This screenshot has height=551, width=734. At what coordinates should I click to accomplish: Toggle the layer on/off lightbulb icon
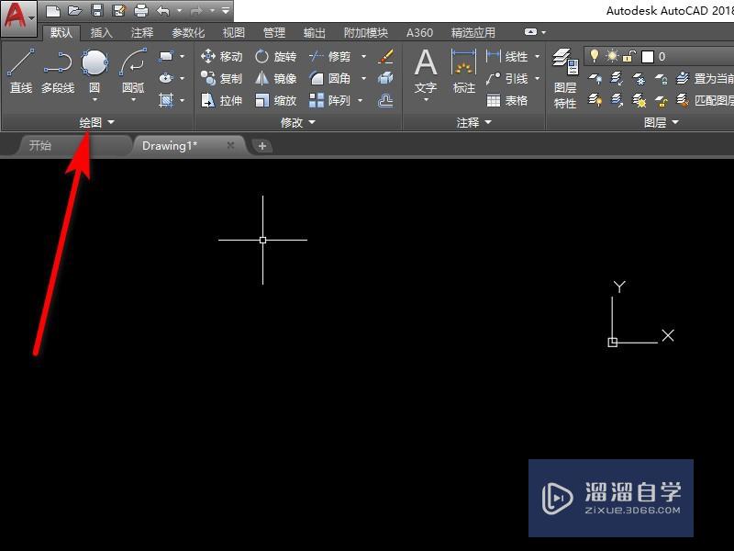[x=595, y=54]
